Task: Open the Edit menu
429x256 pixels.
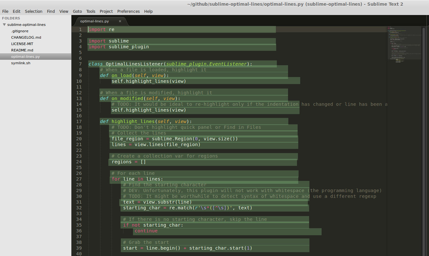Action: [x=17, y=11]
